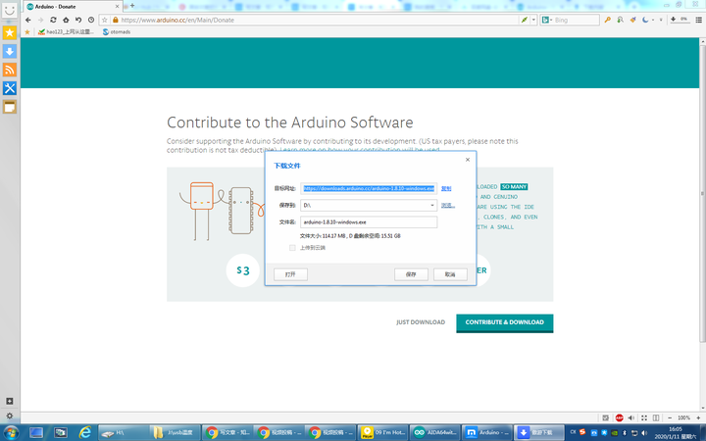Open the Downloads arrow in the sidebar
706x441 pixels.
(x=10, y=51)
